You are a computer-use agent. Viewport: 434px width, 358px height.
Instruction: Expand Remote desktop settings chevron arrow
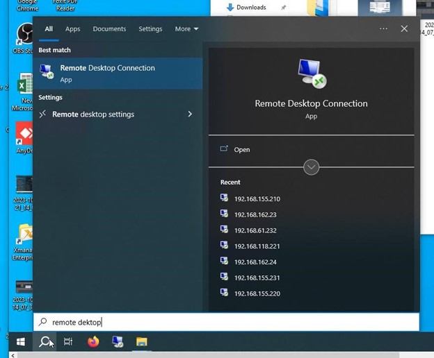pos(190,114)
